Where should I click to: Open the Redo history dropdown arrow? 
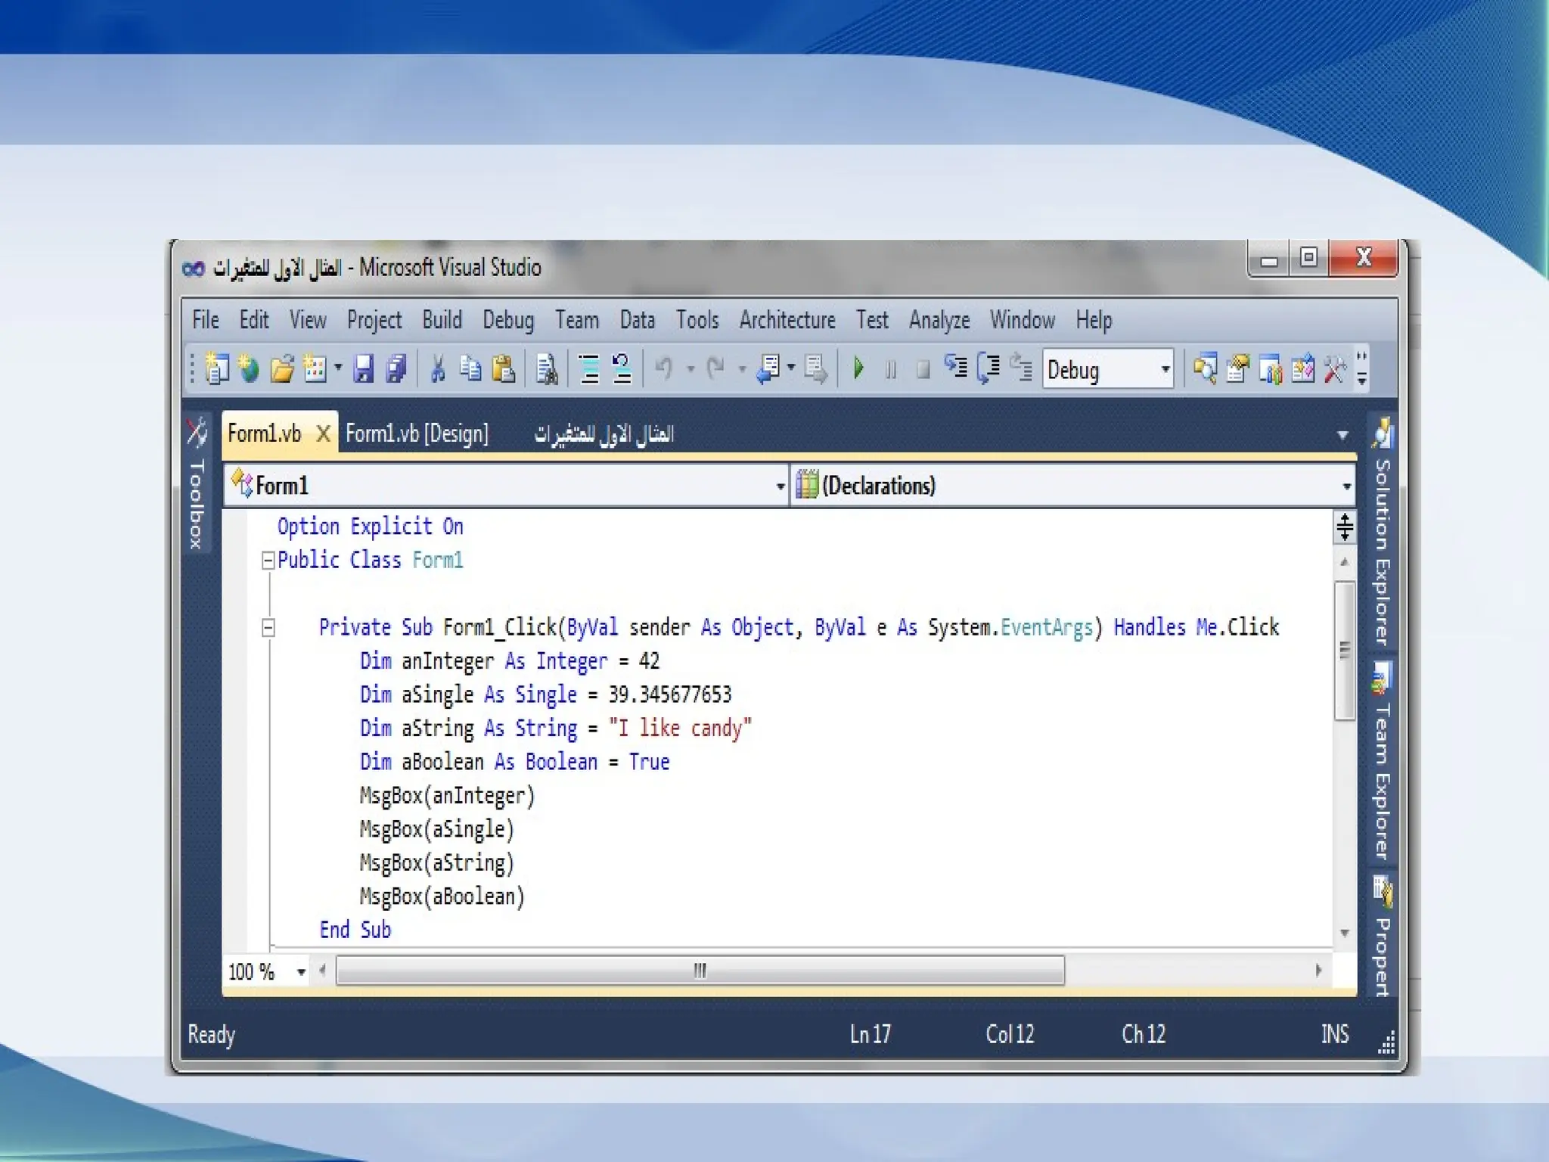coord(741,369)
